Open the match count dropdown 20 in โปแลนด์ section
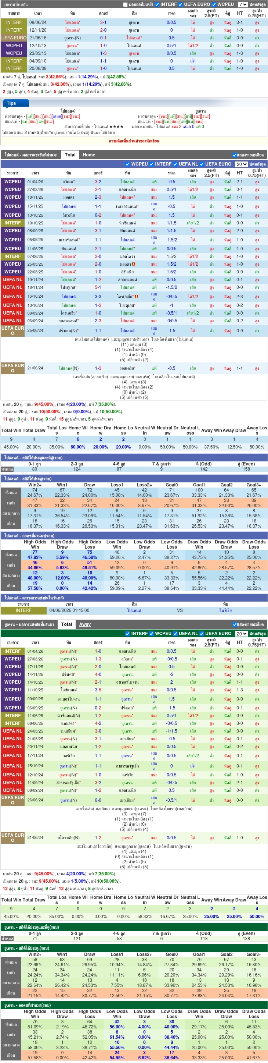This screenshot has width=268, height=1063. [x=241, y=164]
